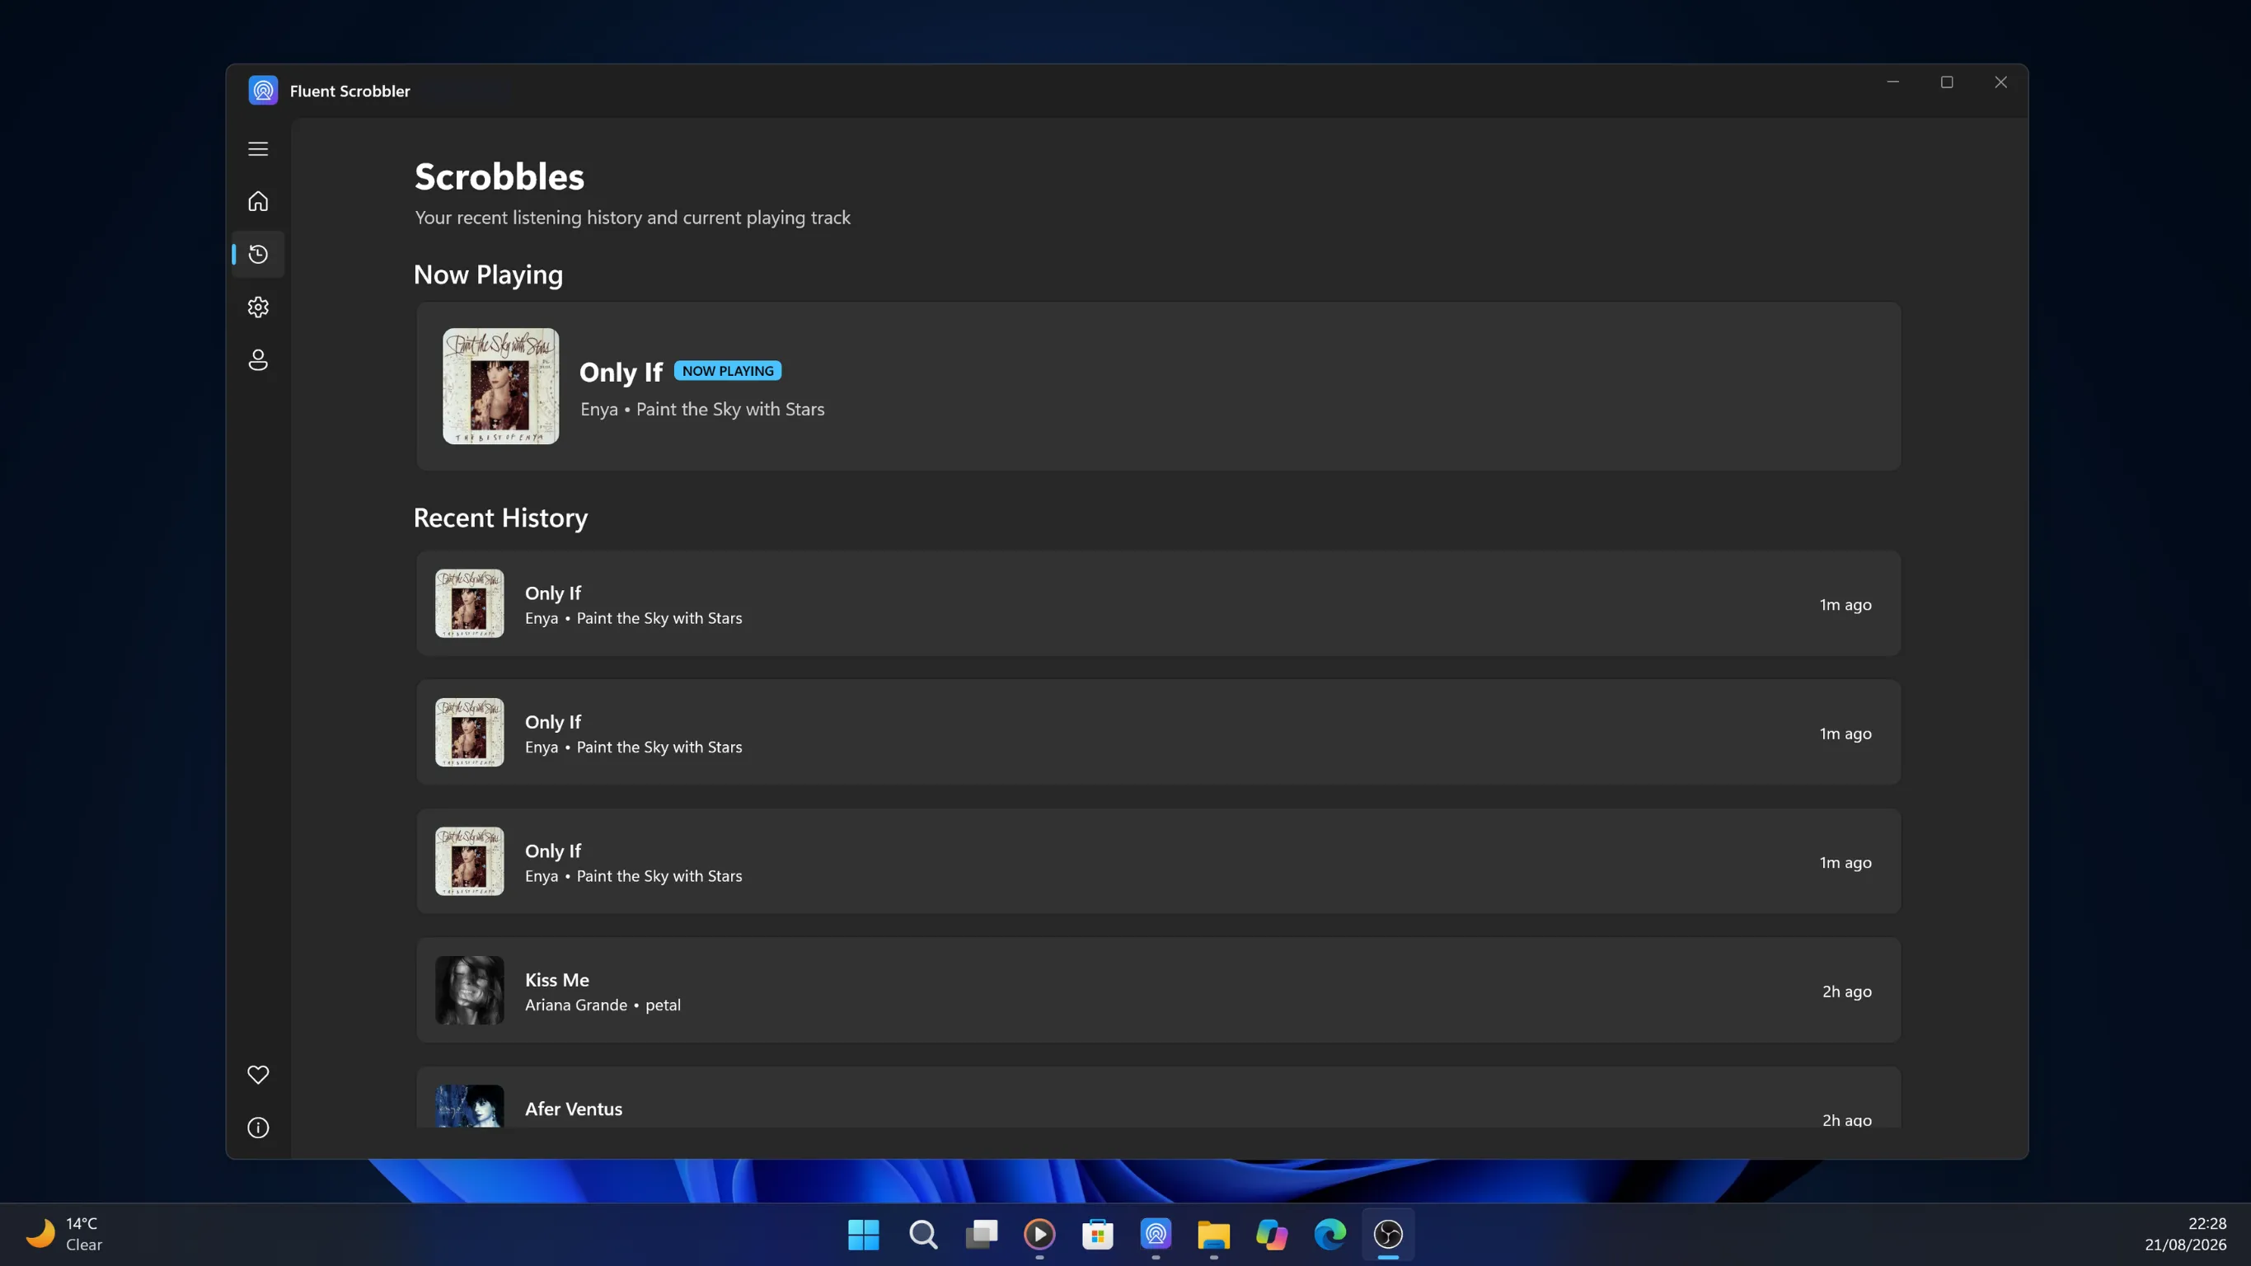Screen dimensions: 2251x1266
Task: Open the info about icon
Action: [x=258, y=1127]
